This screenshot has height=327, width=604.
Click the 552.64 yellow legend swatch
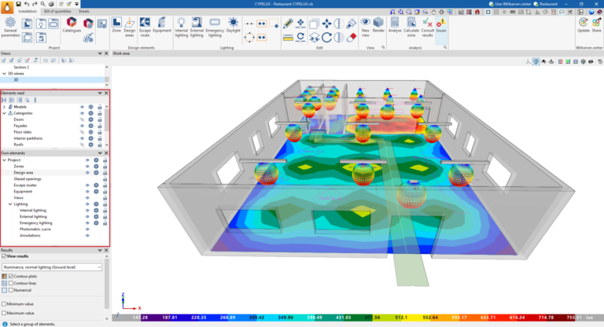click(430, 318)
